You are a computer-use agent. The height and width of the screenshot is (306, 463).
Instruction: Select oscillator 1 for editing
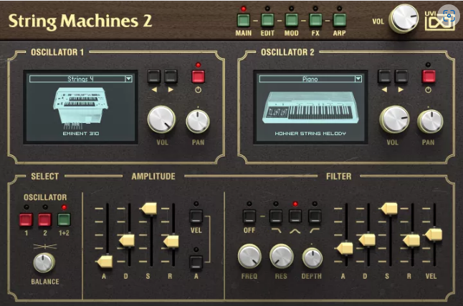tap(26, 219)
